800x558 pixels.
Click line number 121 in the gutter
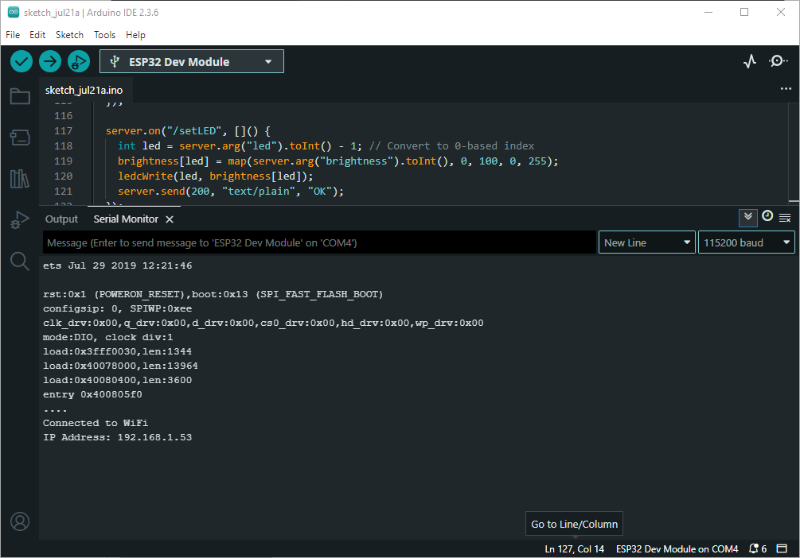pos(63,191)
